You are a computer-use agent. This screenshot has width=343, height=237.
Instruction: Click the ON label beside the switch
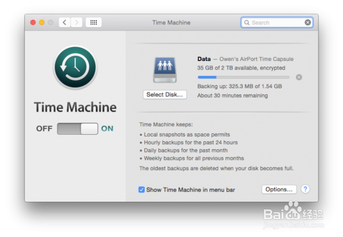tap(107, 128)
